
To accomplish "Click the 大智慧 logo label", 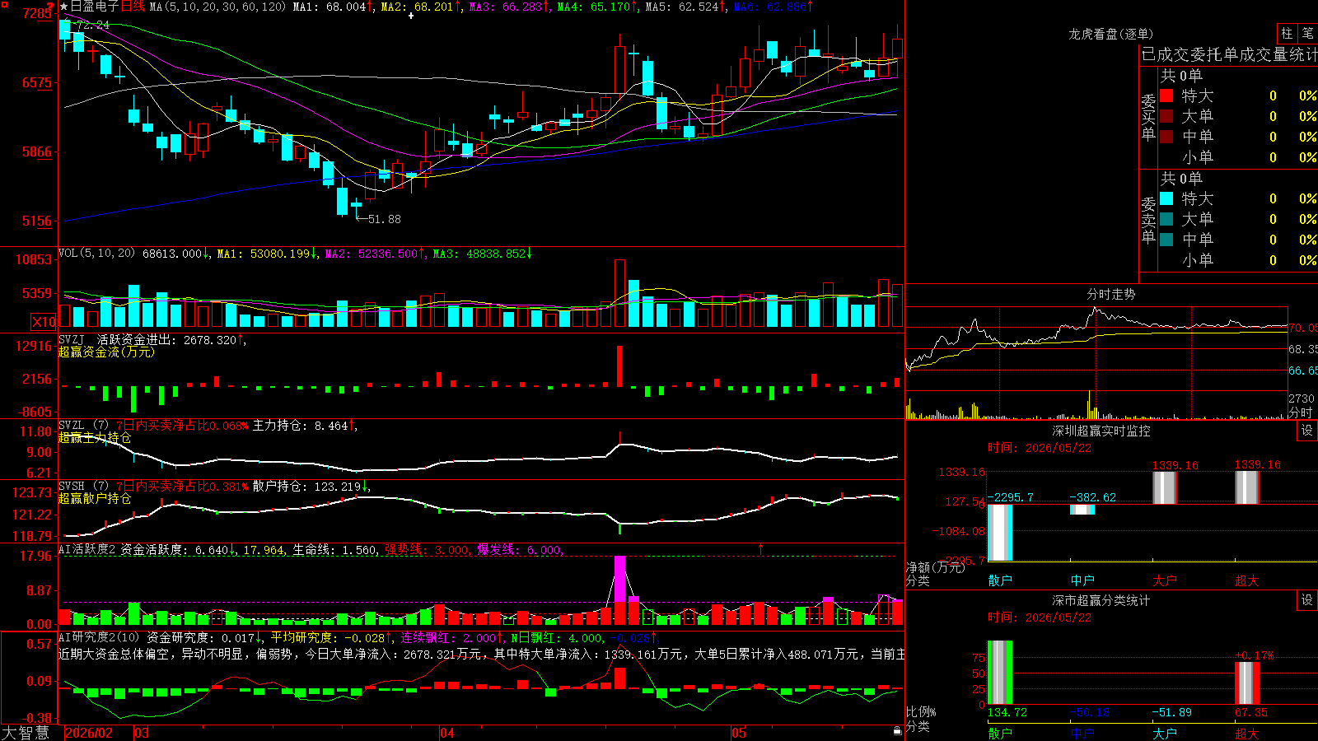I will pyautogui.click(x=26, y=733).
